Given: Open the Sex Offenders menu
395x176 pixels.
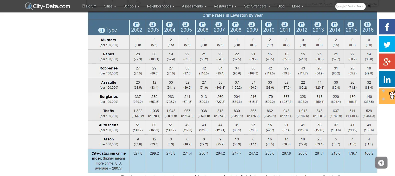Looking at the screenshot, I should (257, 6).
